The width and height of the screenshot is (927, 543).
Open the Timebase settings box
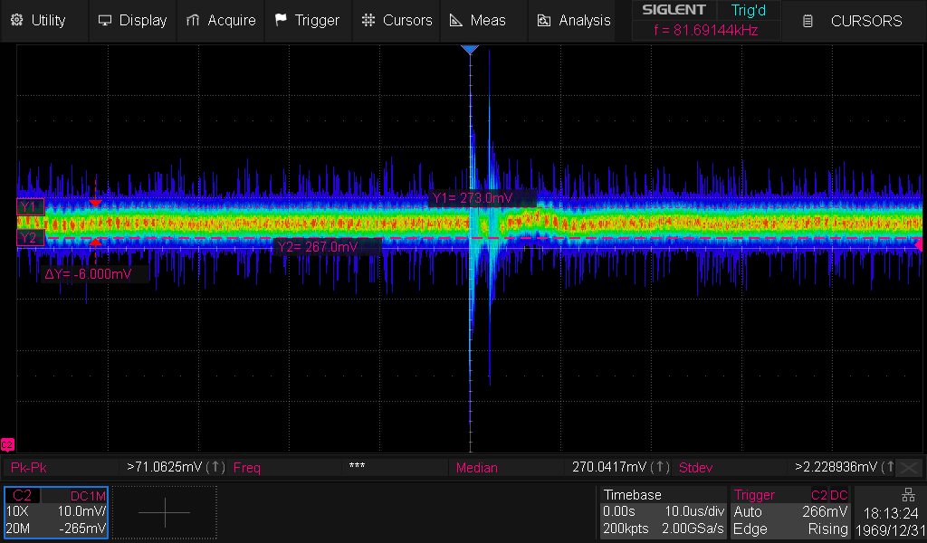pos(663,512)
